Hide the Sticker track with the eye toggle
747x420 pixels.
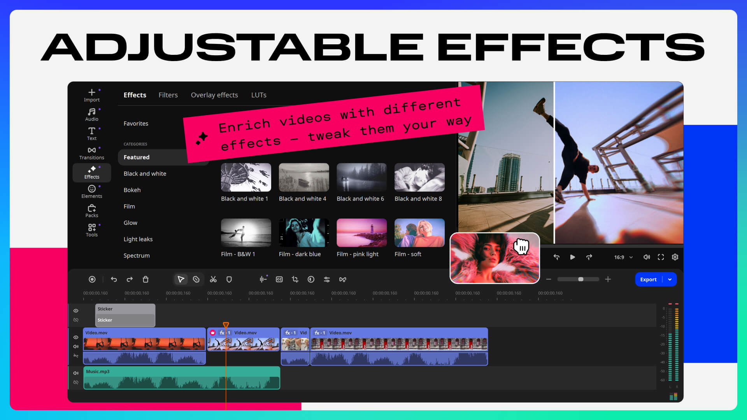(x=76, y=310)
